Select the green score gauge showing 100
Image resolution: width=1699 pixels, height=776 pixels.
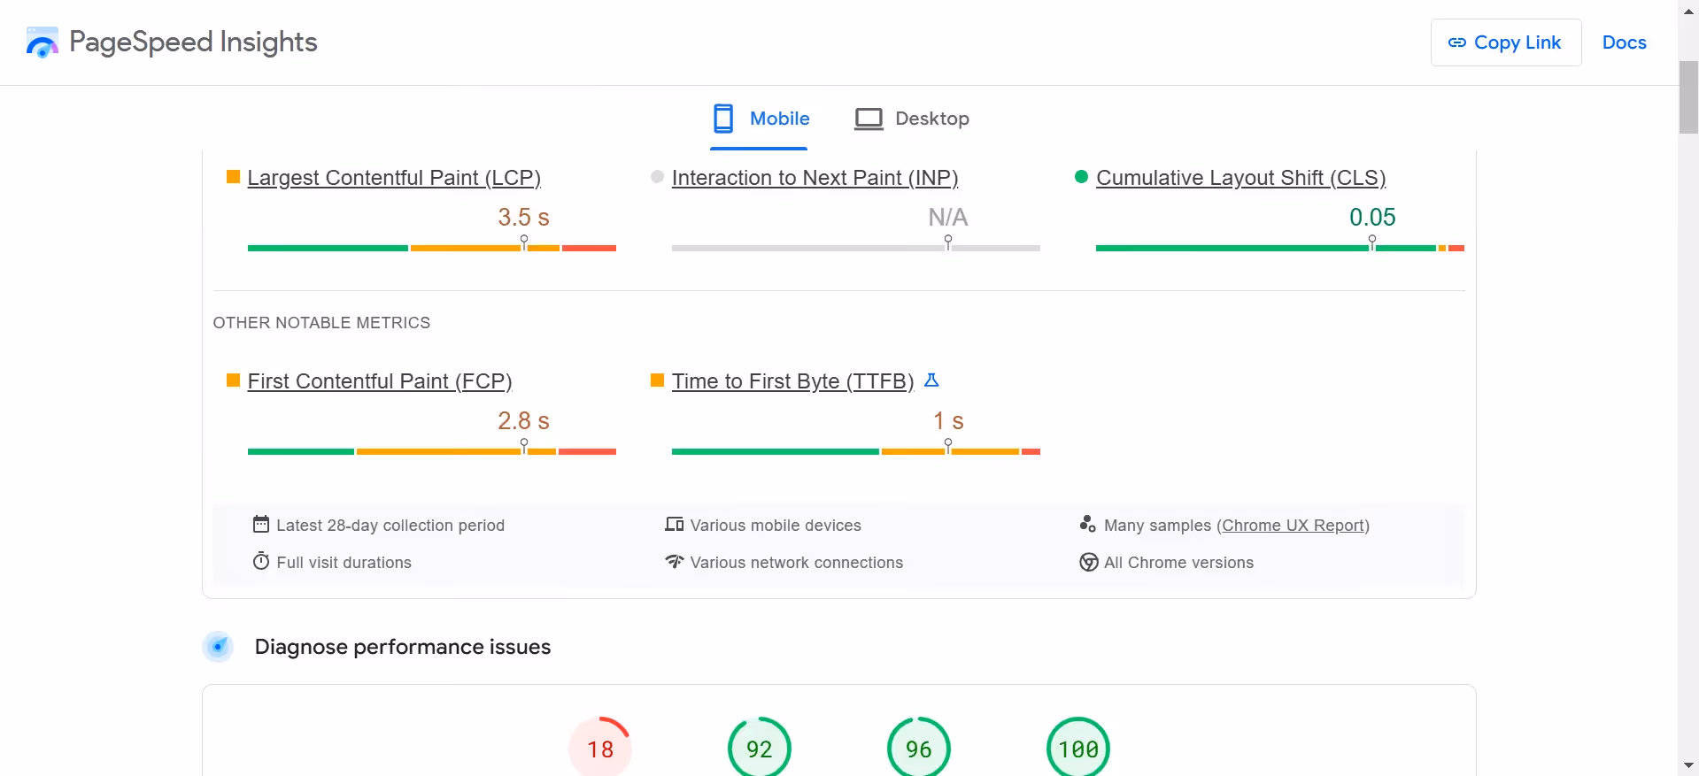pyautogui.click(x=1078, y=749)
